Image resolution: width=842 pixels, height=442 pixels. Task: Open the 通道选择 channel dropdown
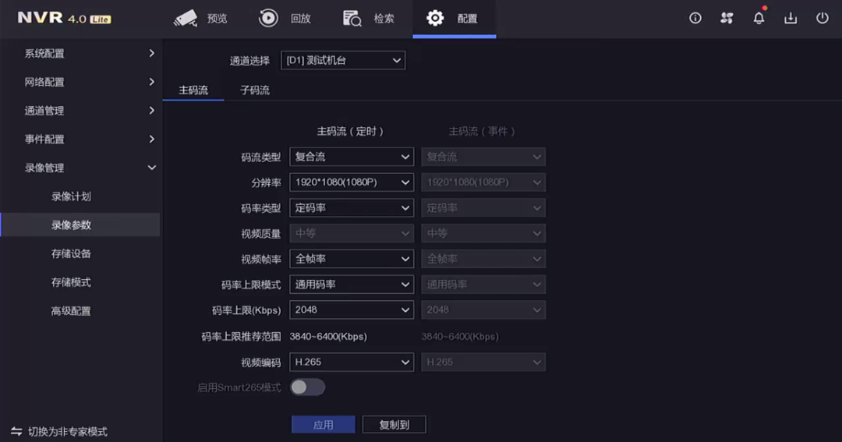(343, 60)
